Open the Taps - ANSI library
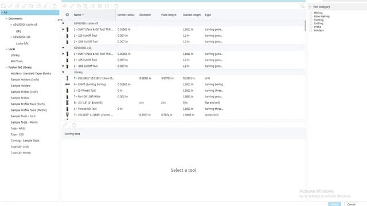 [x=18, y=128]
